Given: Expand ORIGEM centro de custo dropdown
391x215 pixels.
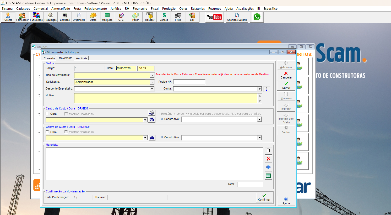Looking at the screenshot, I should pyautogui.click(x=145, y=120).
